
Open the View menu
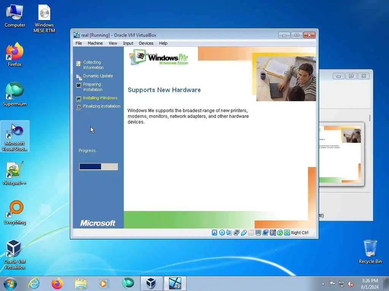pyautogui.click(x=113, y=43)
